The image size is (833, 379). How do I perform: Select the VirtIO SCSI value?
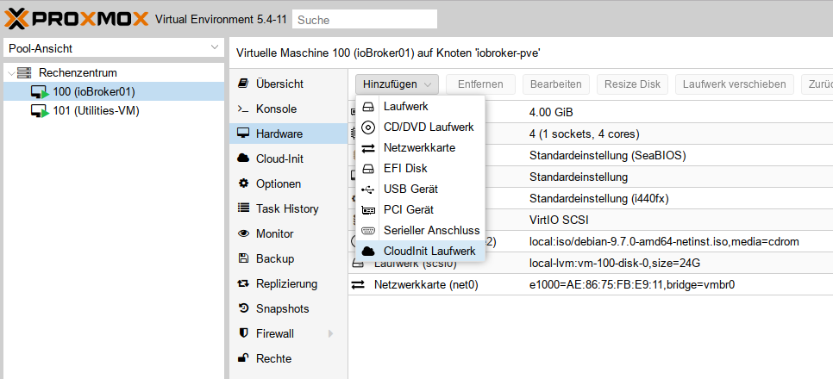point(559,220)
